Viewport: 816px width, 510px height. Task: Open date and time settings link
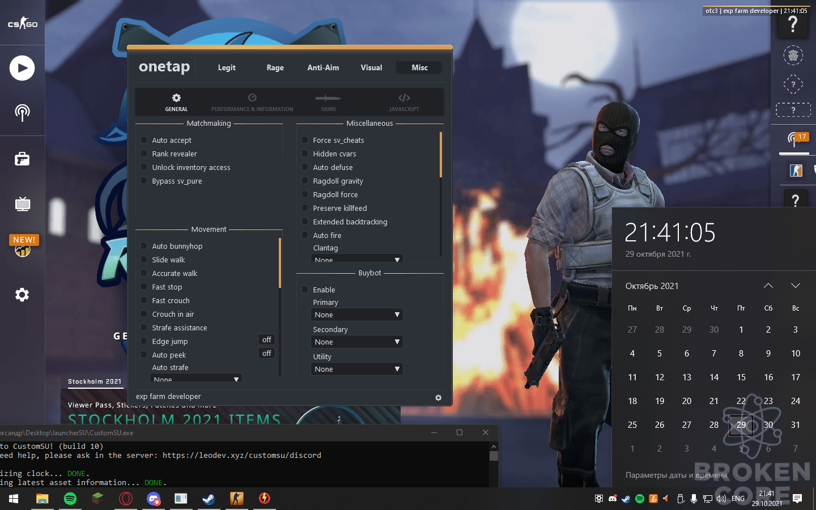[677, 475]
